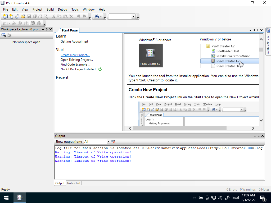271x203 pixels.
Task: Click the New Project toolbar icon
Action: 6,16
